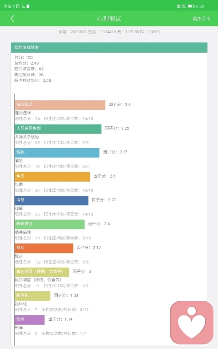Tap the muted notification bell icon
Image resolution: width=218 pixels, height=349 pixels.
coord(184,6)
